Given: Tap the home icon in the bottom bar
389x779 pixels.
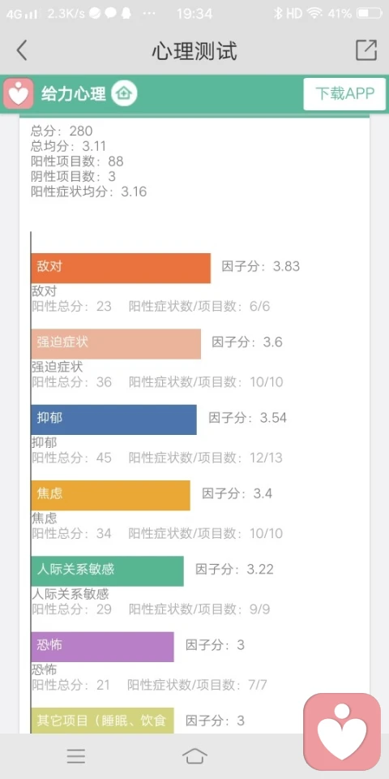Looking at the screenshot, I should [x=194, y=755].
